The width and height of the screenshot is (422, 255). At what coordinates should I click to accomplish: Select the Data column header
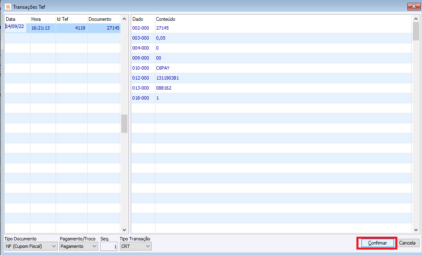click(18, 19)
